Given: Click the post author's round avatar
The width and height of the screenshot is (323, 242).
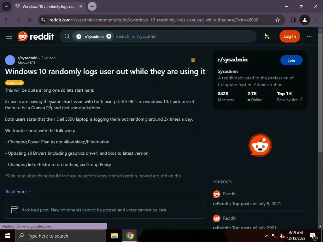Looking at the screenshot, I should click(10, 60).
